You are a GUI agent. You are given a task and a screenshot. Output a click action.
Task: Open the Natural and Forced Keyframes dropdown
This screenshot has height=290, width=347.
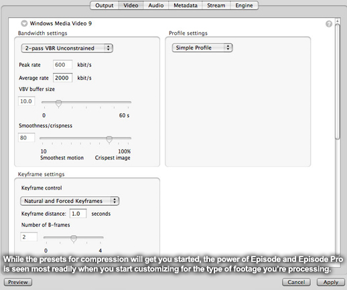click(x=70, y=201)
